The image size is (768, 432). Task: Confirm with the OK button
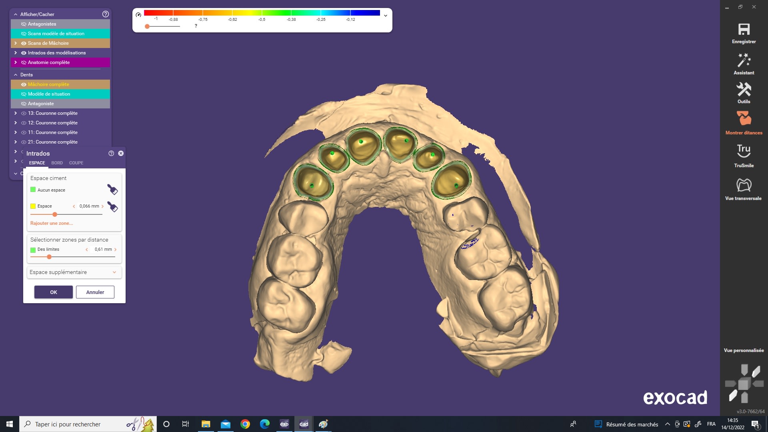pyautogui.click(x=54, y=292)
